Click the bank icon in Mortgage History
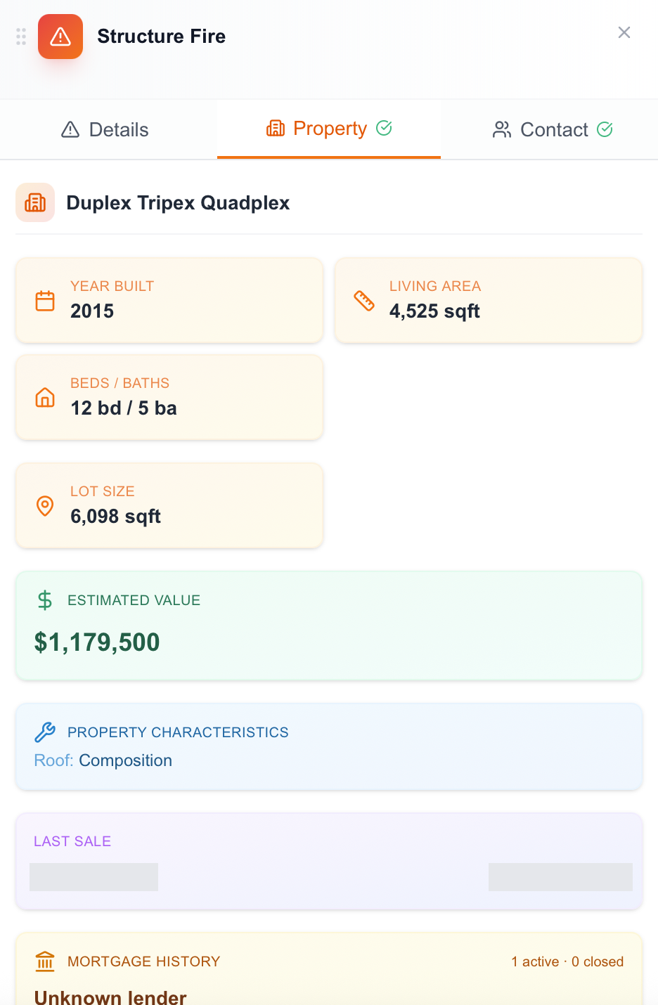The height and width of the screenshot is (1005, 658). [x=45, y=961]
